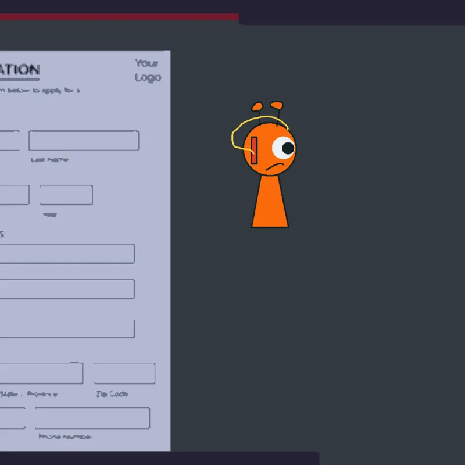
Task: Click the "Zip Code" label
Action: point(112,394)
